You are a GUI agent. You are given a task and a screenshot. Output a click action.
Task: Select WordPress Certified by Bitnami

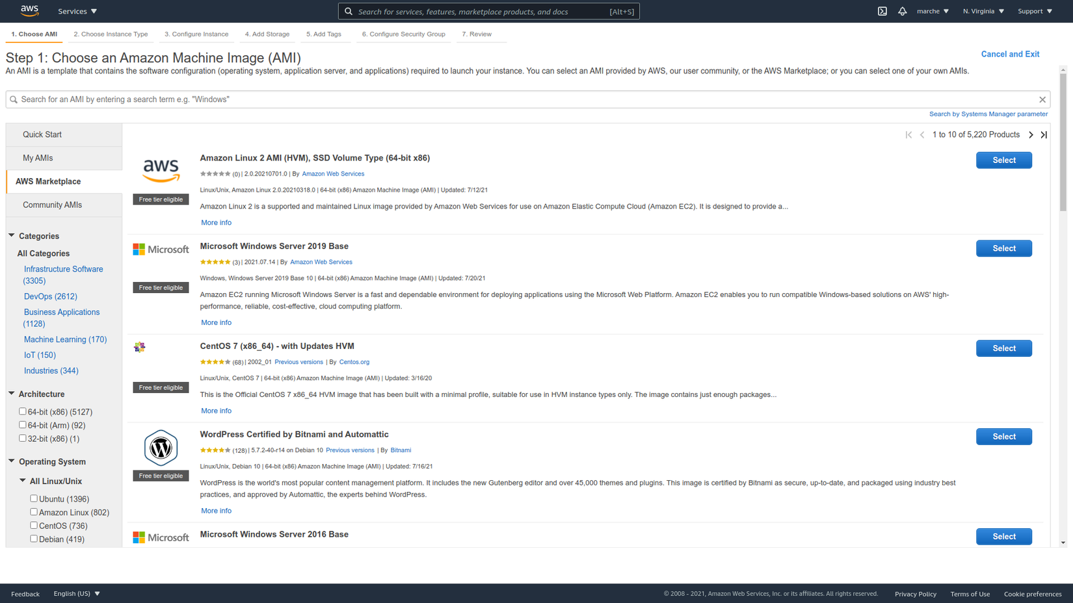1004,437
